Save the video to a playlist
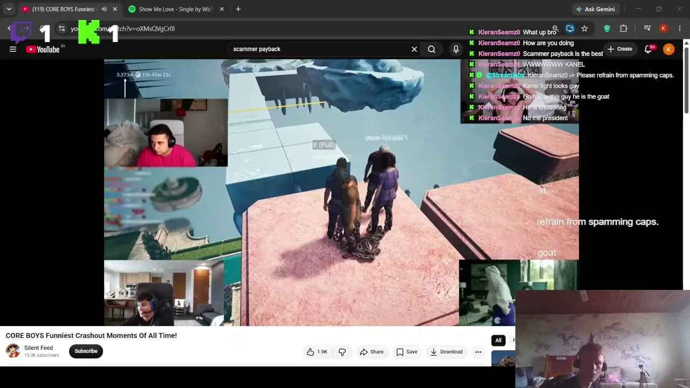Viewport: 690px width, 388px height. [x=407, y=352]
